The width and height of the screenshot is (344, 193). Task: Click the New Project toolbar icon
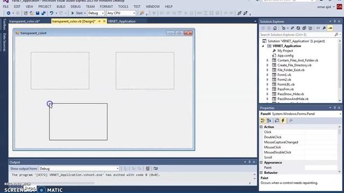(x=26, y=13)
